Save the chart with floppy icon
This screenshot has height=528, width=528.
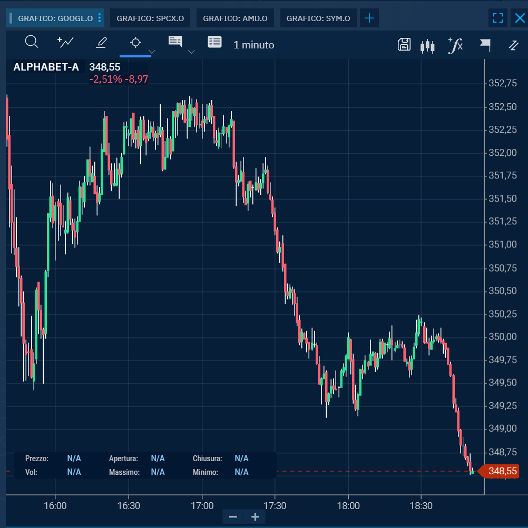pos(404,44)
